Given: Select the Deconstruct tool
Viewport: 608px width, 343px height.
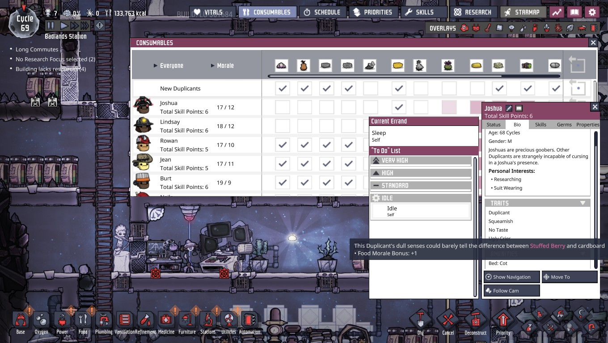Looking at the screenshot, I should click(475, 323).
